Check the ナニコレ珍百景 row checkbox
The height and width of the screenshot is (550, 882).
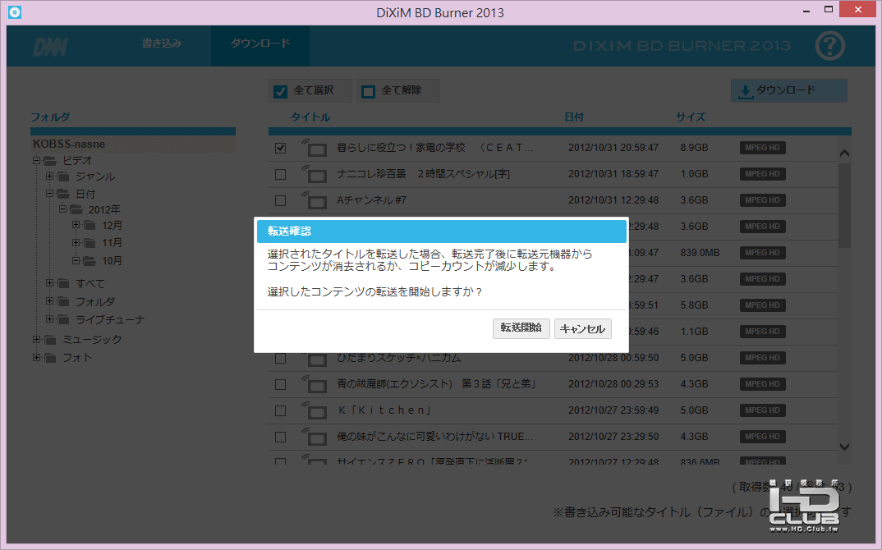tap(281, 174)
